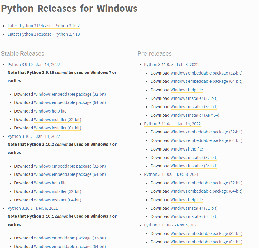Download Python 3.11.0a2 Windows embeddable package (32-bit)
This screenshot has width=259, height=248.
click(x=206, y=234)
